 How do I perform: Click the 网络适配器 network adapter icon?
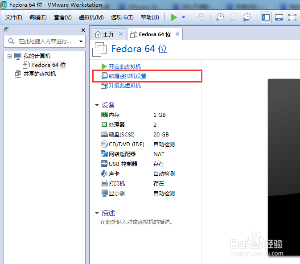click(x=104, y=154)
